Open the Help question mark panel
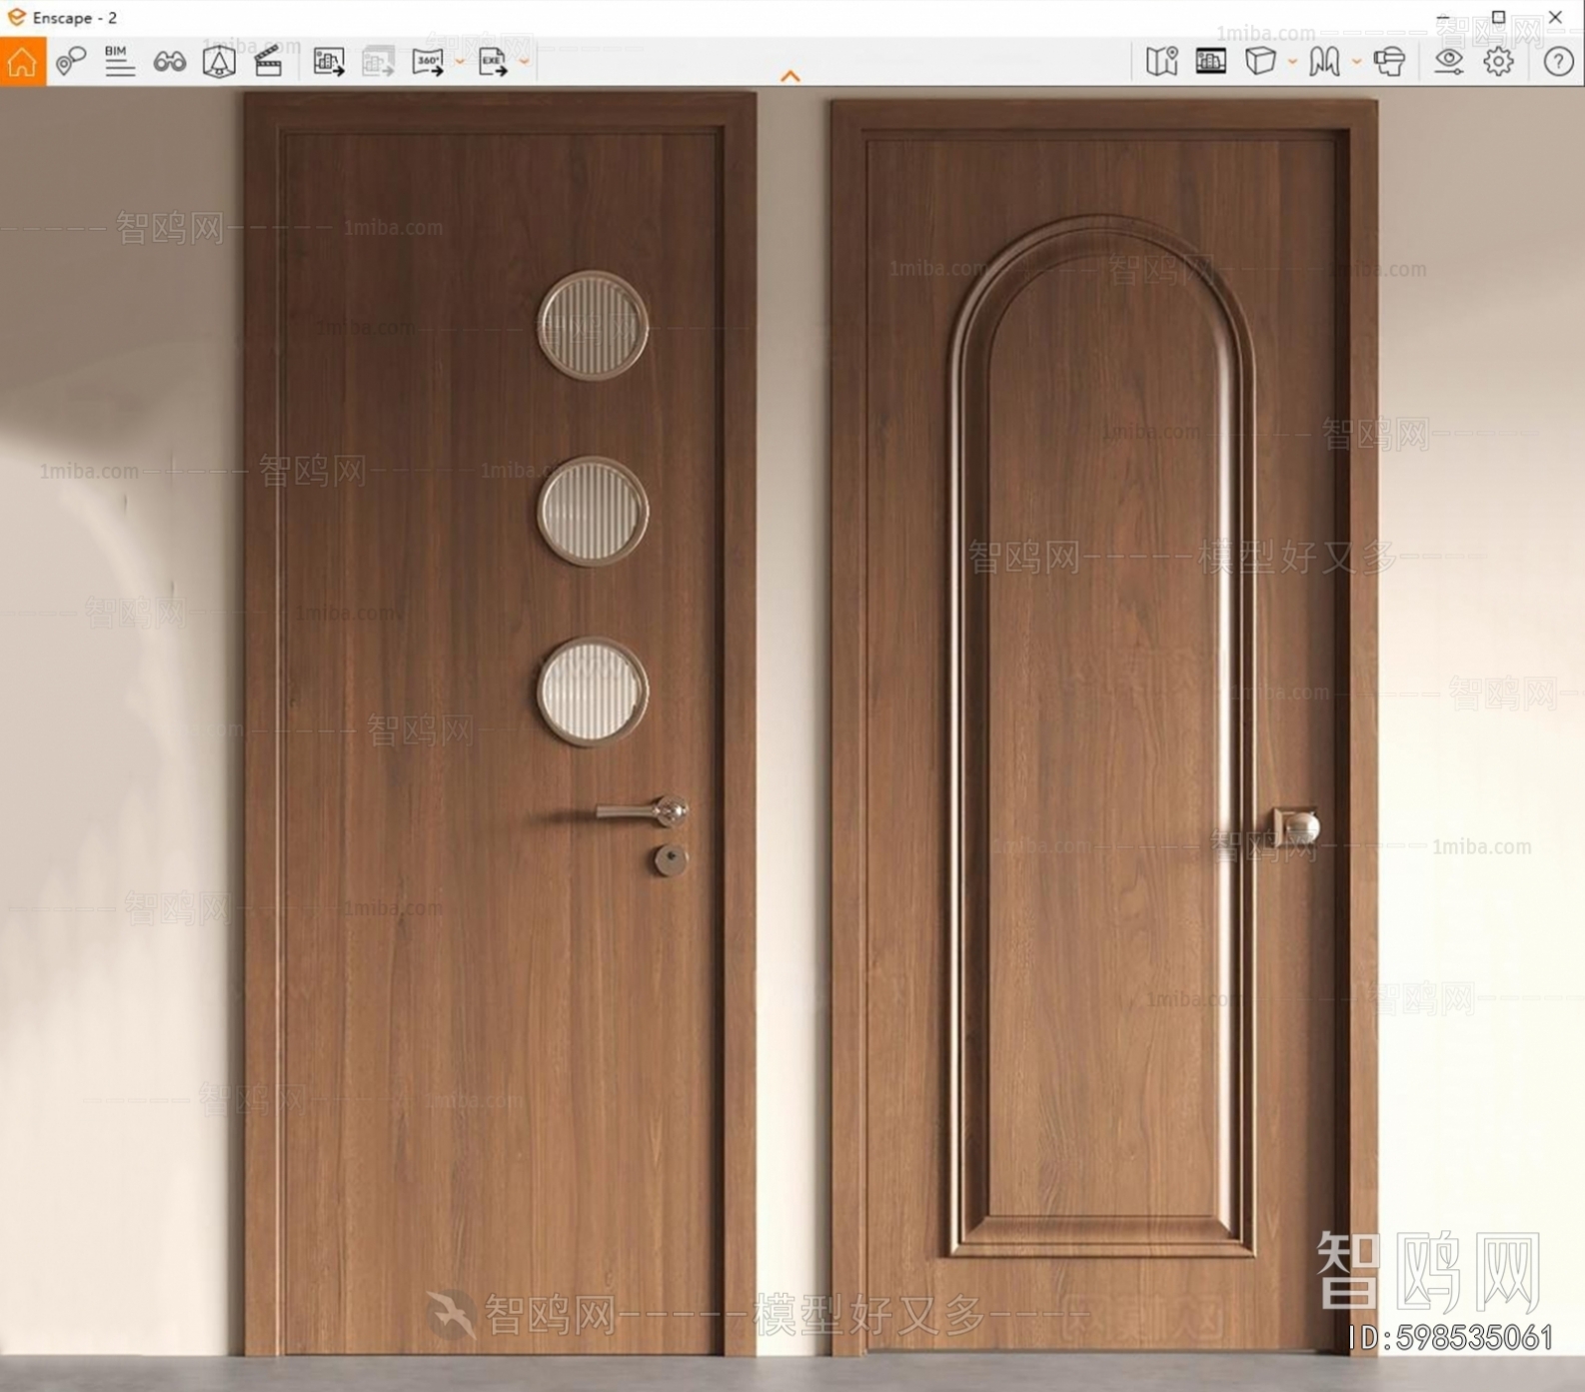The height and width of the screenshot is (1392, 1585). click(1558, 61)
